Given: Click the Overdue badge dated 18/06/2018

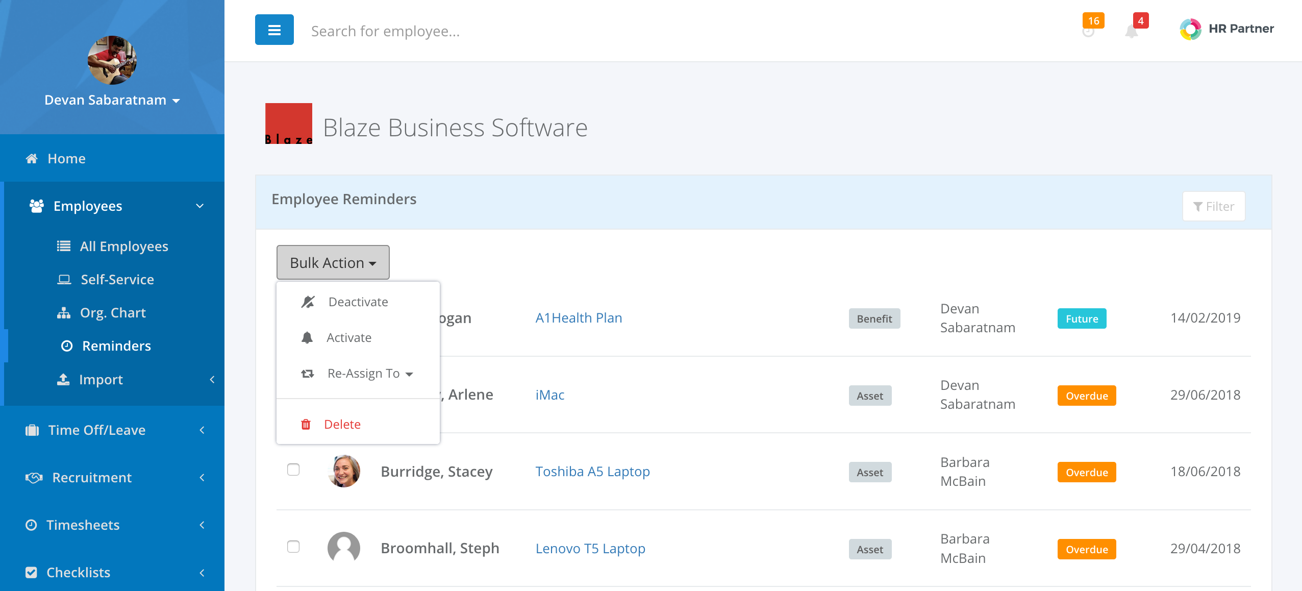Looking at the screenshot, I should (x=1087, y=472).
